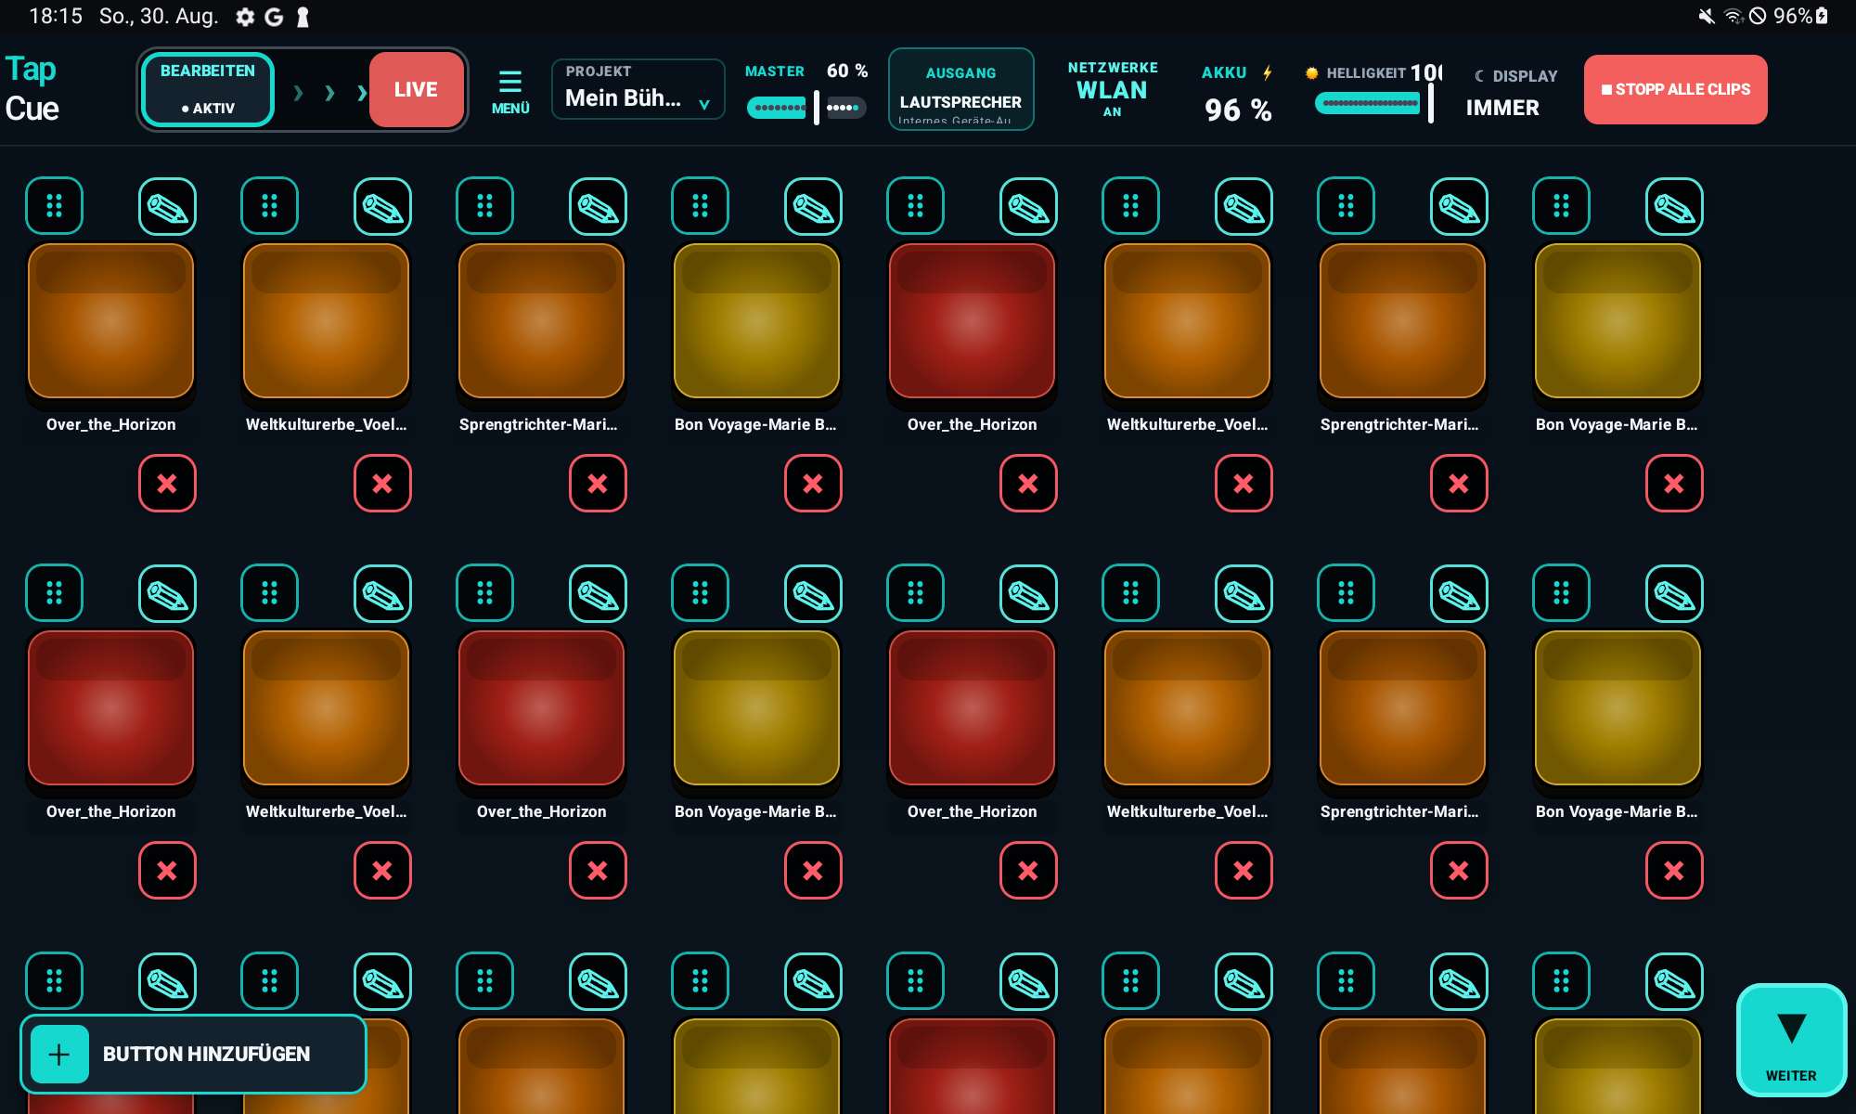Open the MENÜ hamburger icon
This screenshot has height=1114, width=1856.
coord(509,90)
